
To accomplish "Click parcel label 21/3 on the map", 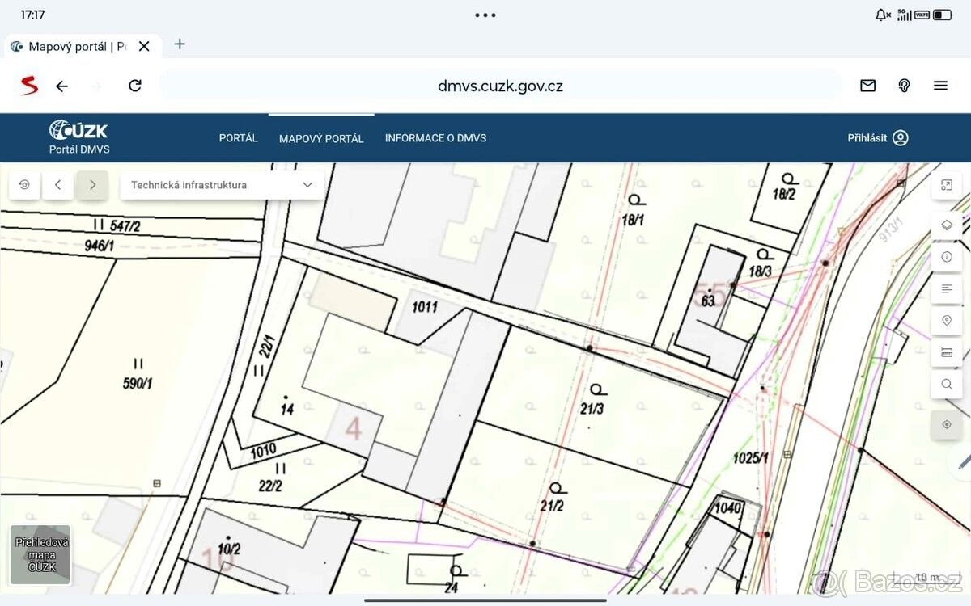I will coord(593,409).
